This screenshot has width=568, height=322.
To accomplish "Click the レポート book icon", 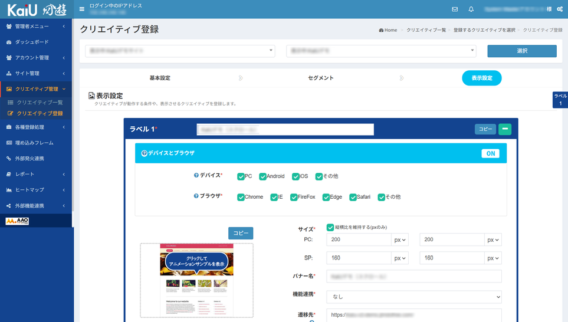I will [x=9, y=174].
